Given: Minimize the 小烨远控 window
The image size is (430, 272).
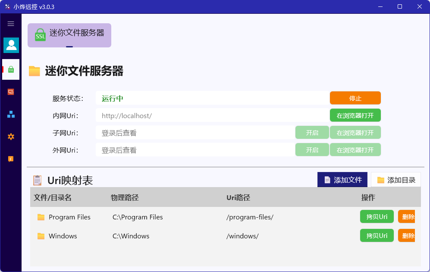Looking at the screenshot, I should click(x=380, y=6).
